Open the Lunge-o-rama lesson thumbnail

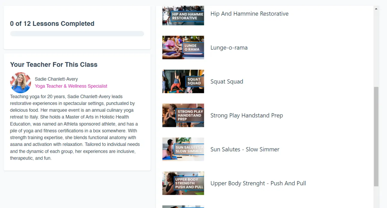click(x=183, y=47)
